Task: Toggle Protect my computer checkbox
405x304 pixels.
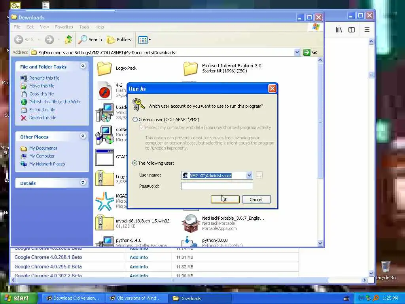Action: click(x=142, y=128)
